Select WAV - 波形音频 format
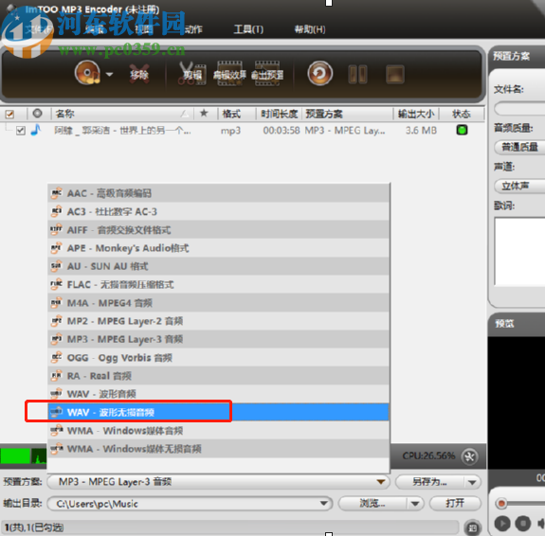The width and height of the screenshot is (545, 536). pyautogui.click(x=218, y=394)
